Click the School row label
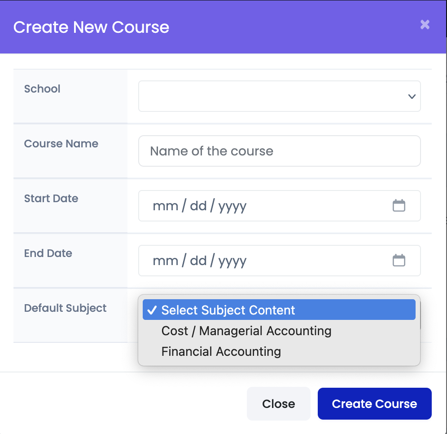The image size is (447, 434). (x=42, y=89)
